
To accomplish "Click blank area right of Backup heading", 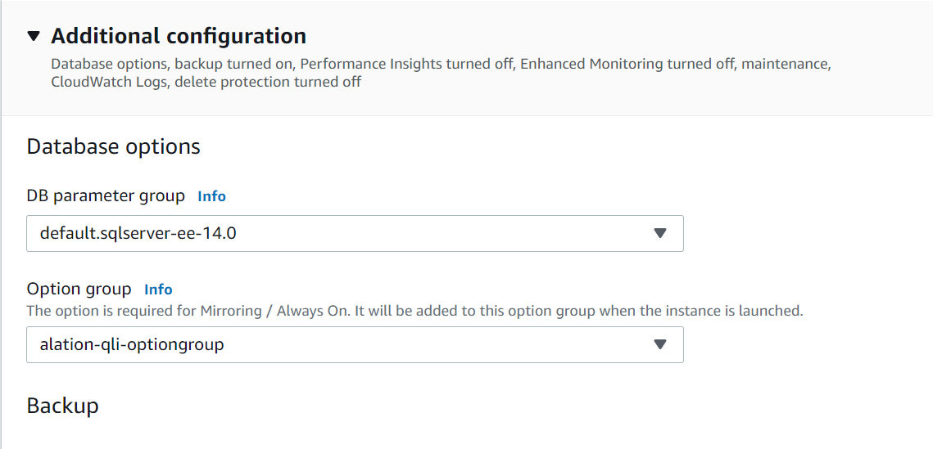I will tap(512, 406).
